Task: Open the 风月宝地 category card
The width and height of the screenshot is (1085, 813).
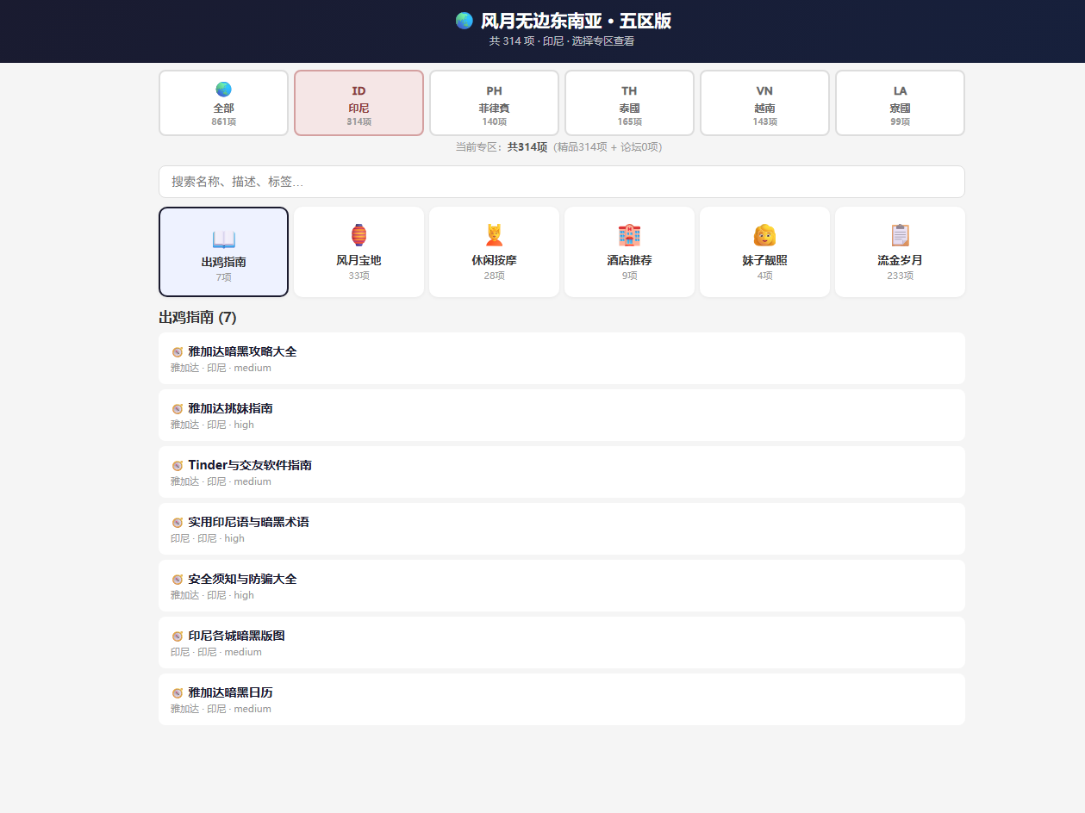Action: point(359,251)
